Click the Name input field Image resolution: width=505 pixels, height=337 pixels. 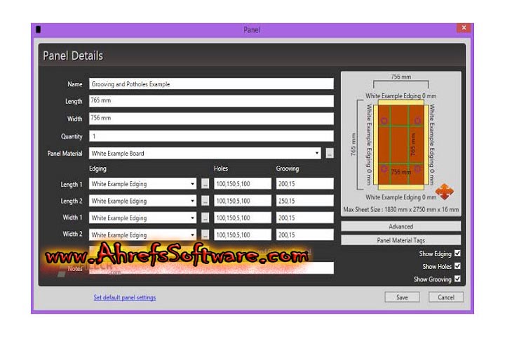point(210,84)
